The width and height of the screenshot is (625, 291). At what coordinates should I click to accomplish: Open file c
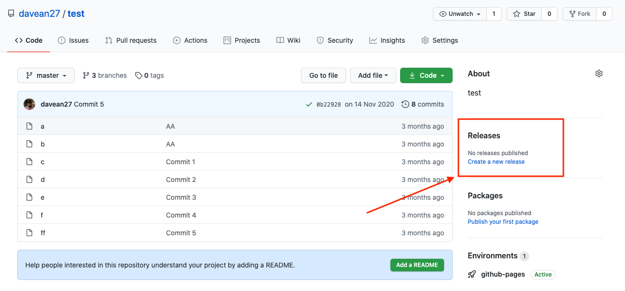click(x=42, y=162)
